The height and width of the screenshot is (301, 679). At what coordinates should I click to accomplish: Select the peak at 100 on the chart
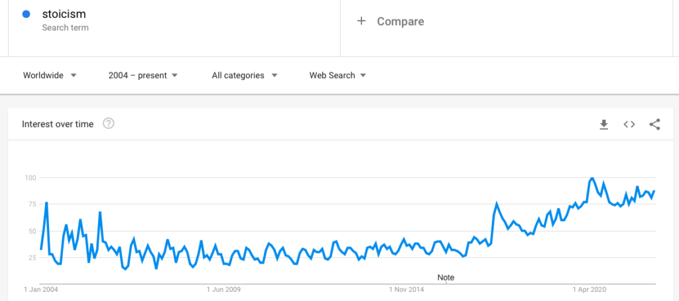click(592, 178)
